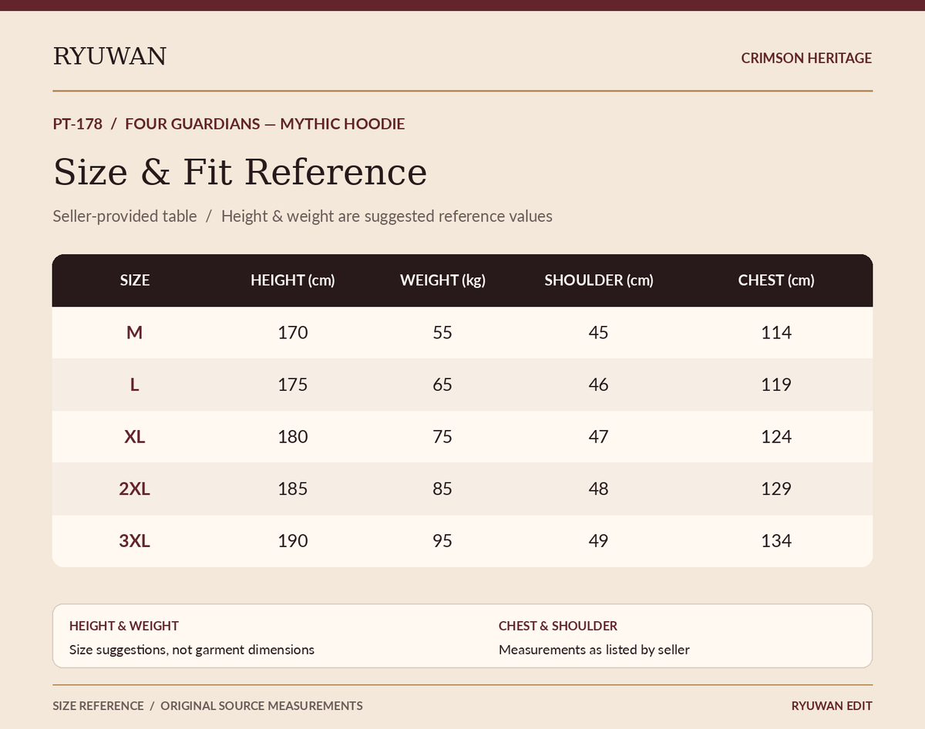Click chest value 134 in 3XL row
The width and height of the screenshot is (925, 729).
point(776,541)
